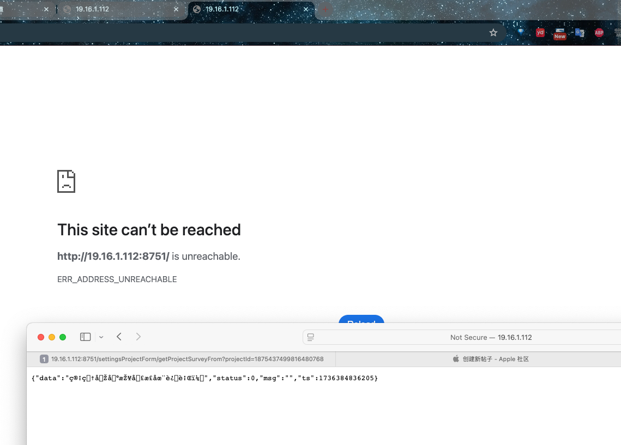This screenshot has width=621, height=445.
Task: Click the JSON response text in Safari
Action: coord(204,378)
